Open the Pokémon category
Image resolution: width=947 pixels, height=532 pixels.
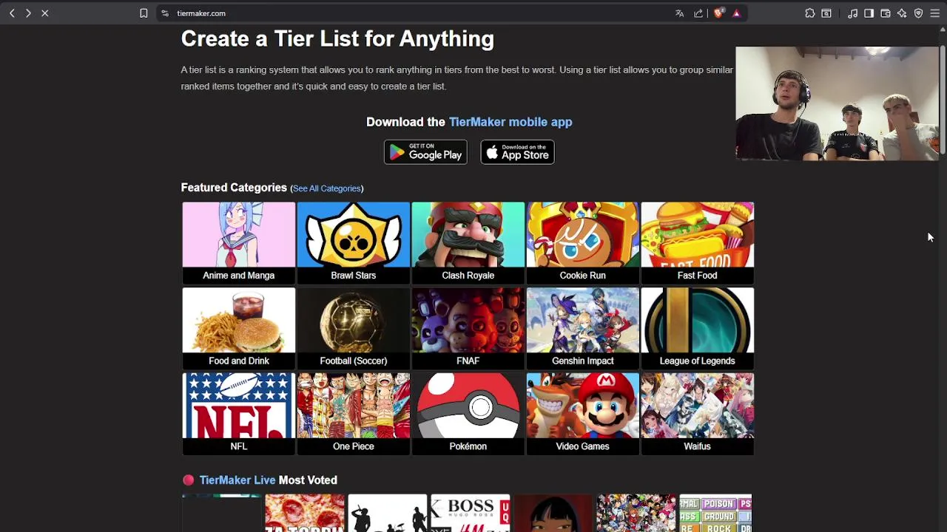pos(468,413)
